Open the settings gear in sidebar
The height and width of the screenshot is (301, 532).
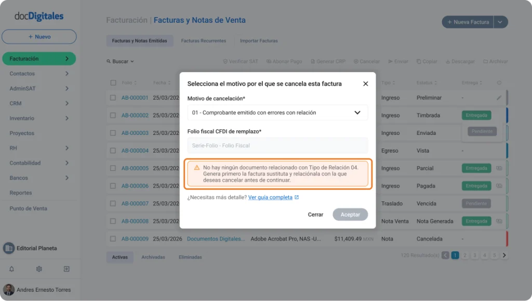click(x=39, y=269)
